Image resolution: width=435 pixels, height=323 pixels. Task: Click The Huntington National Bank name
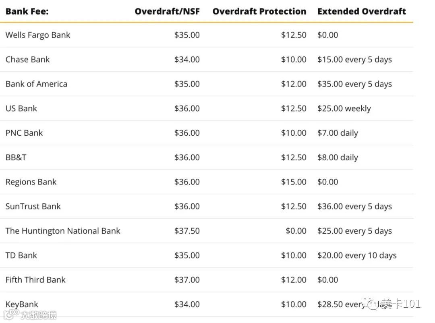[63, 231]
